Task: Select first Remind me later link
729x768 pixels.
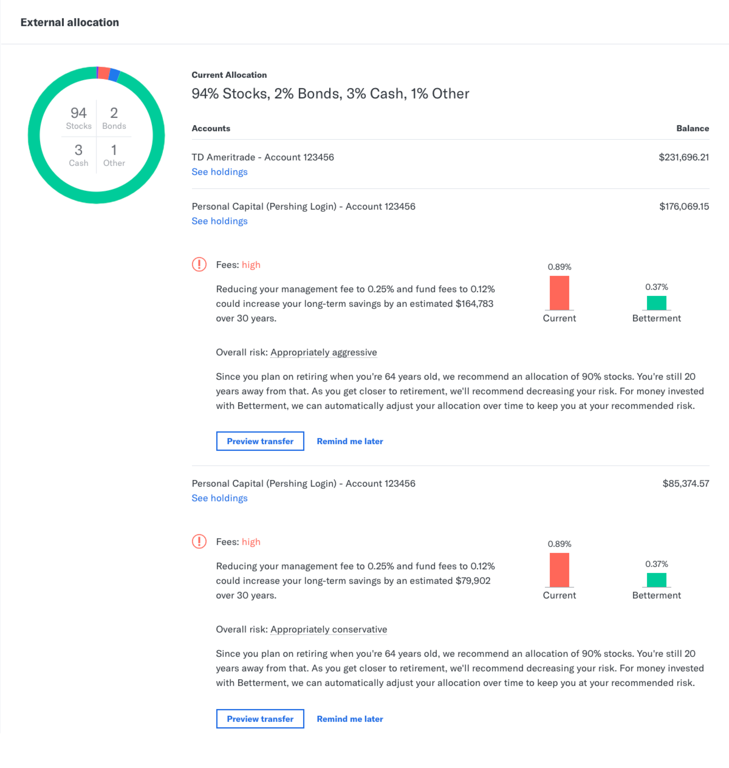Action: point(350,441)
